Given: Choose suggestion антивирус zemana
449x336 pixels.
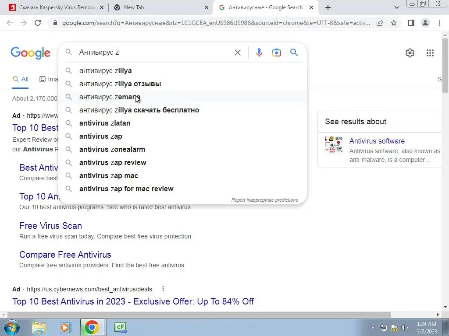Looking at the screenshot, I should coord(182,97).
